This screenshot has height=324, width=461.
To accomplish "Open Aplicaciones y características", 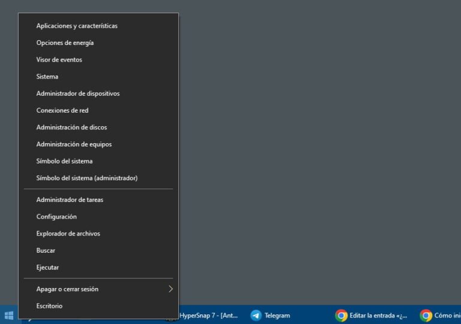I will pyautogui.click(x=77, y=26).
